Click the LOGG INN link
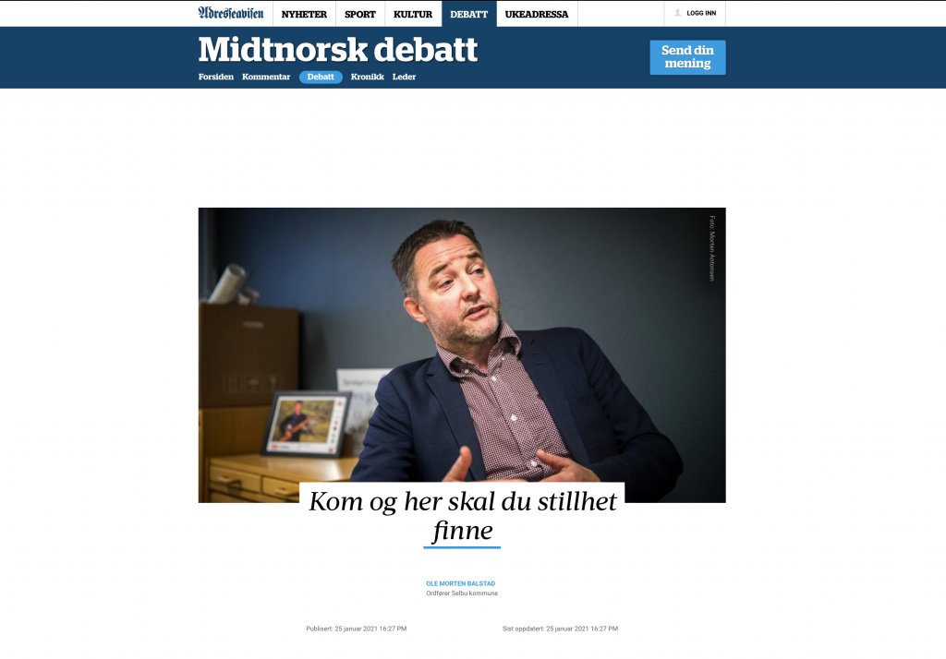946x659 pixels. [x=701, y=13]
